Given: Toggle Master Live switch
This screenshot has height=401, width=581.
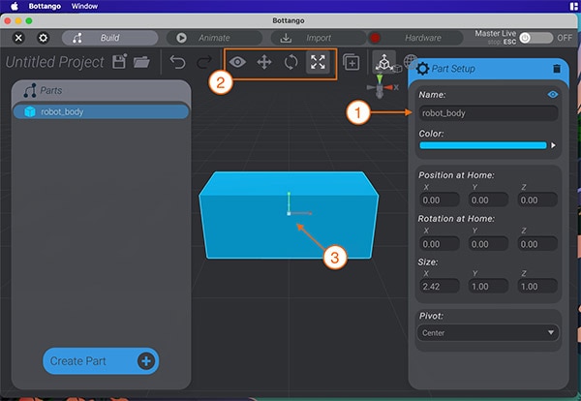Looking at the screenshot, I should pos(535,38).
